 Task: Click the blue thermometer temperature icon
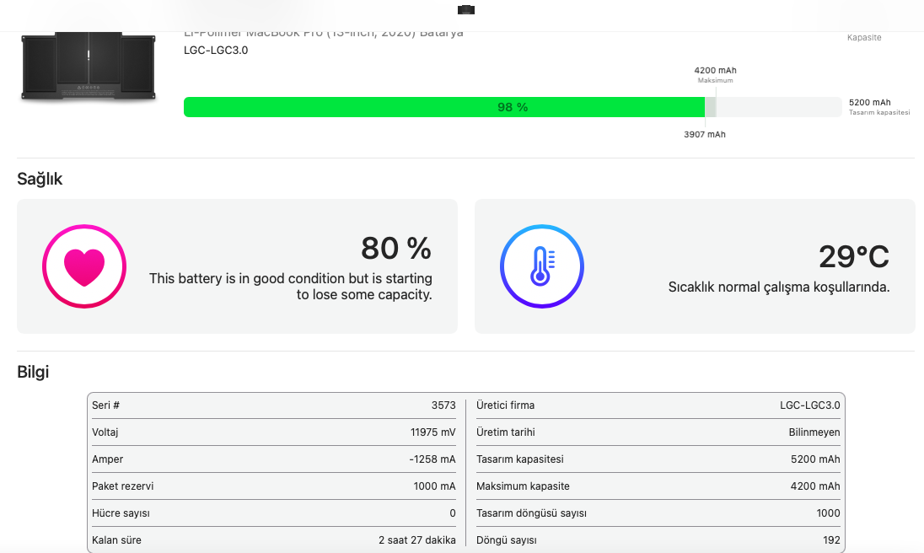point(541,266)
